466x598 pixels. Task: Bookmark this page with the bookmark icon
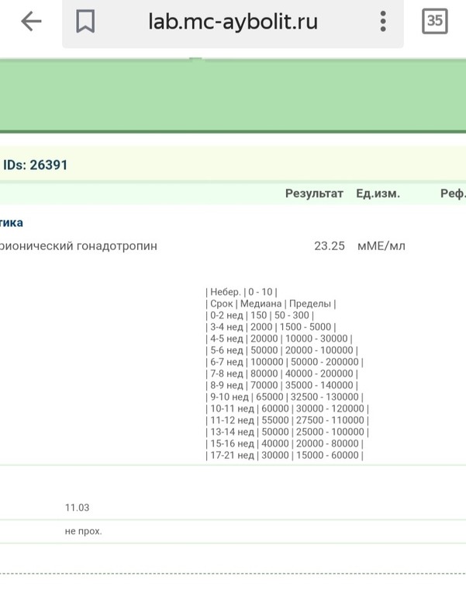(85, 23)
